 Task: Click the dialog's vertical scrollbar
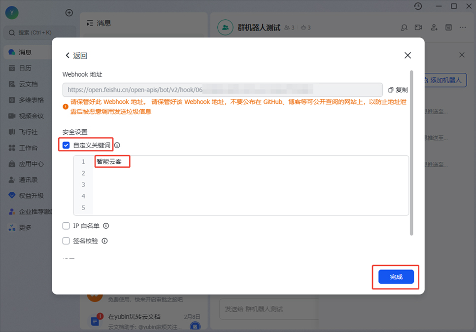click(x=411, y=152)
